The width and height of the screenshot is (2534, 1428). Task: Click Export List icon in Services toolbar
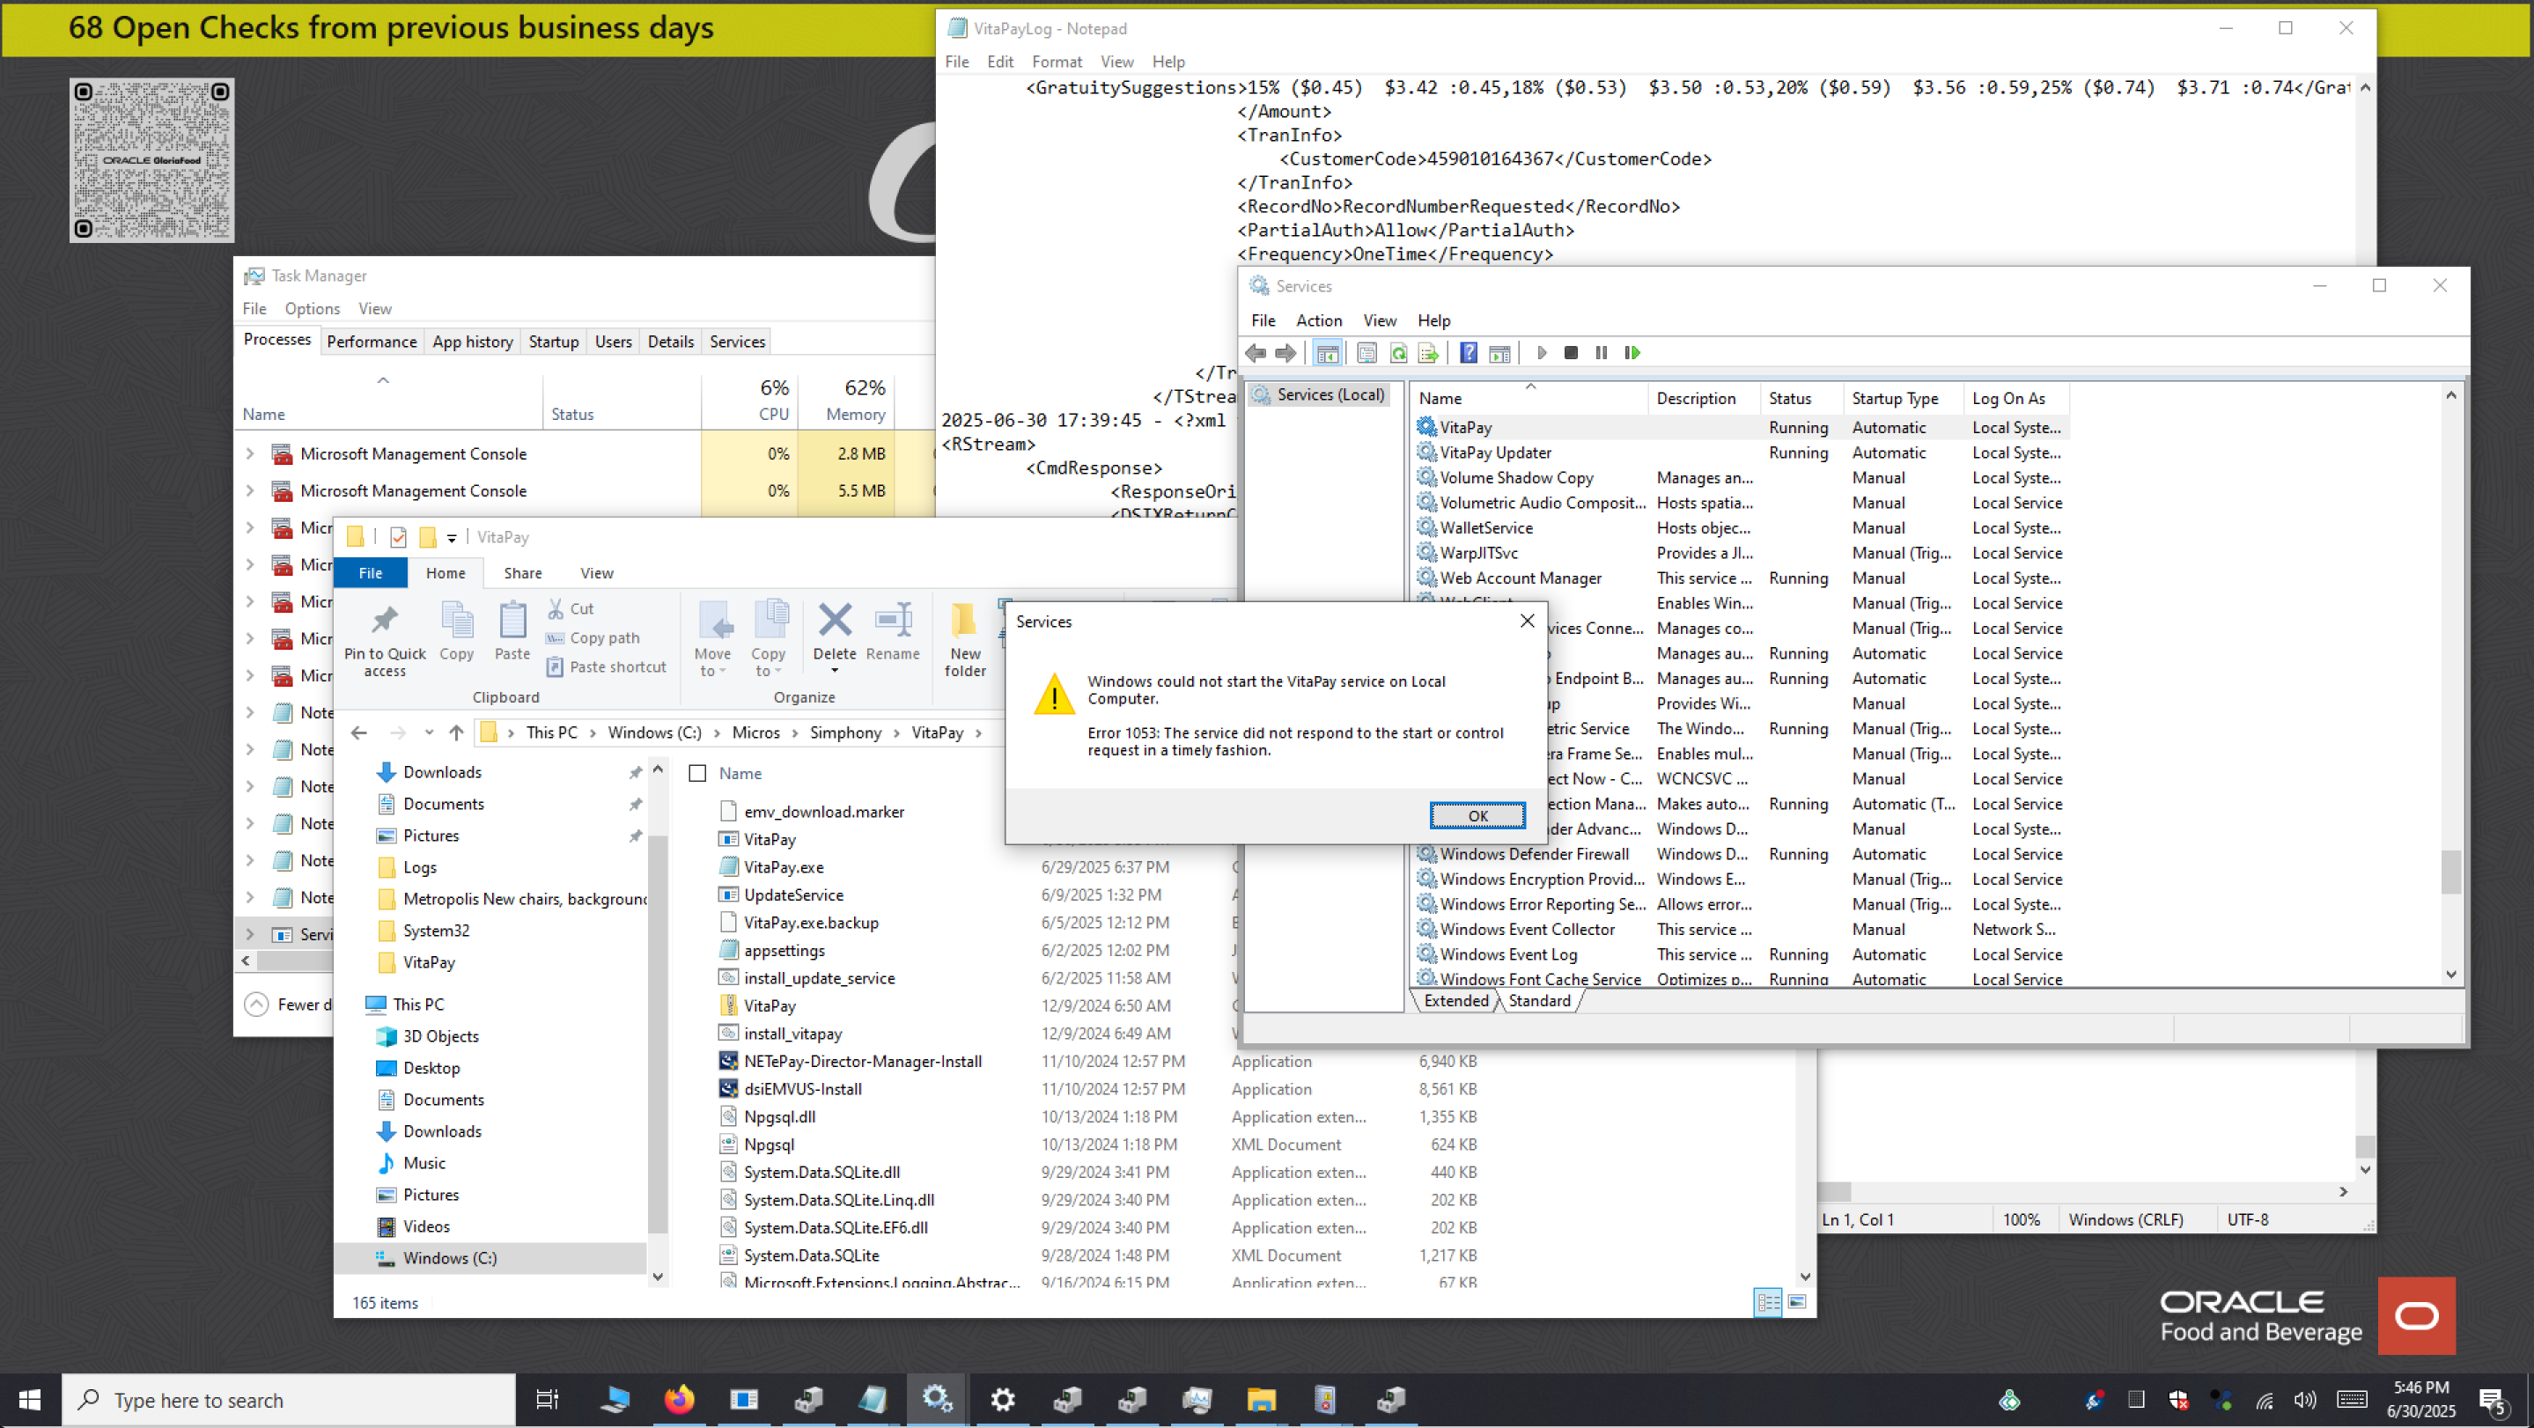click(x=1428, y=352)
